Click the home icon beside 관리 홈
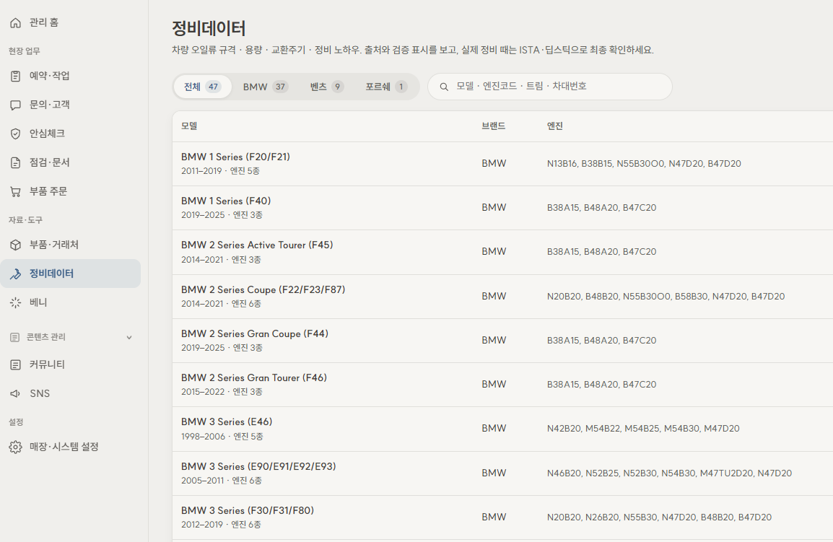The height and width of the screenshot is (542, 833). (15, 22)
